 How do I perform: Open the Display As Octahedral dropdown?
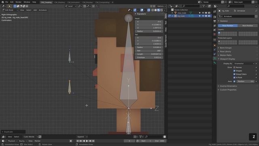244,64
